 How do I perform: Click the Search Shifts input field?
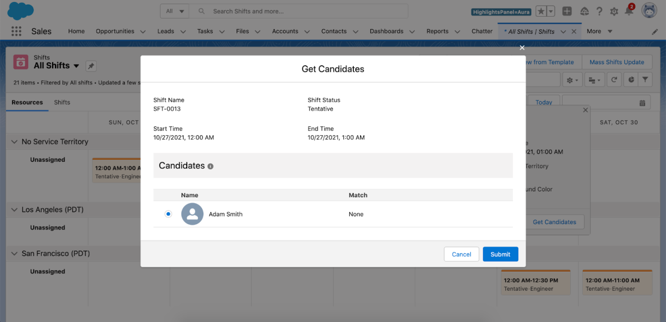[307, 11]
